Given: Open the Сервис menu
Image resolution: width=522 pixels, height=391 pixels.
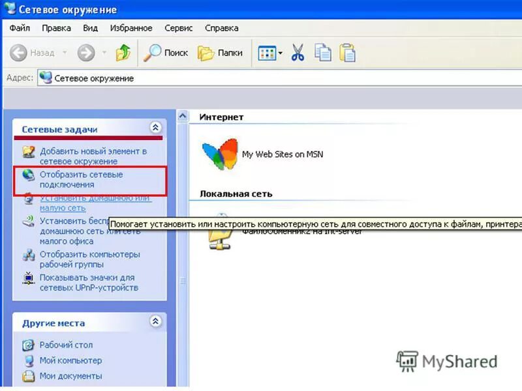Looking at the screenshot, I should 177,28.
